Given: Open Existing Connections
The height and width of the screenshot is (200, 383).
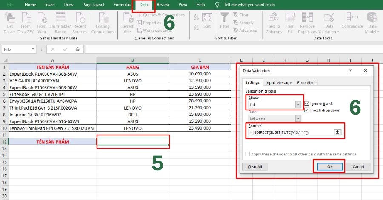Looking at the screenshot, I should tap(103, 23).
